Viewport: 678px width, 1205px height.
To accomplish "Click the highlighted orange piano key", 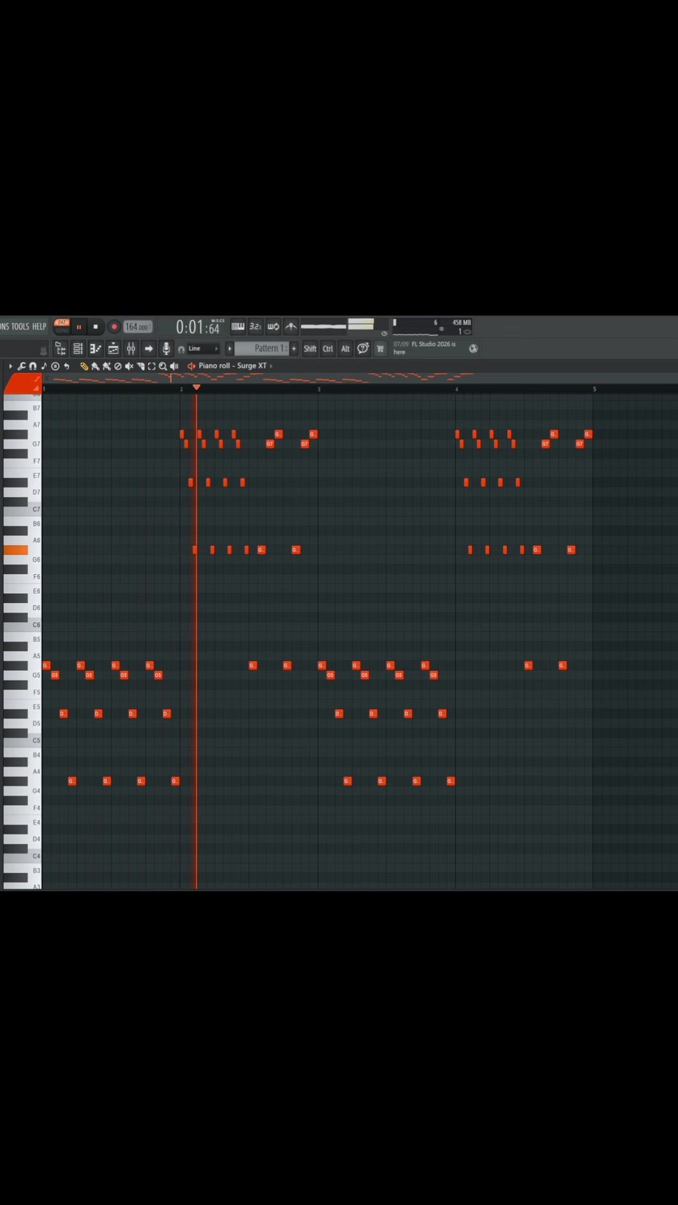I will pos(16,550).
